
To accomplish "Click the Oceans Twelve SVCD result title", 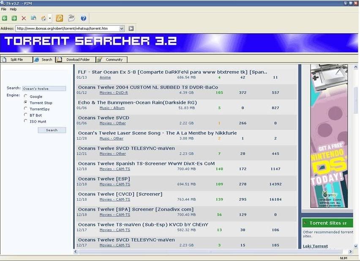I will tap(104, 118).
